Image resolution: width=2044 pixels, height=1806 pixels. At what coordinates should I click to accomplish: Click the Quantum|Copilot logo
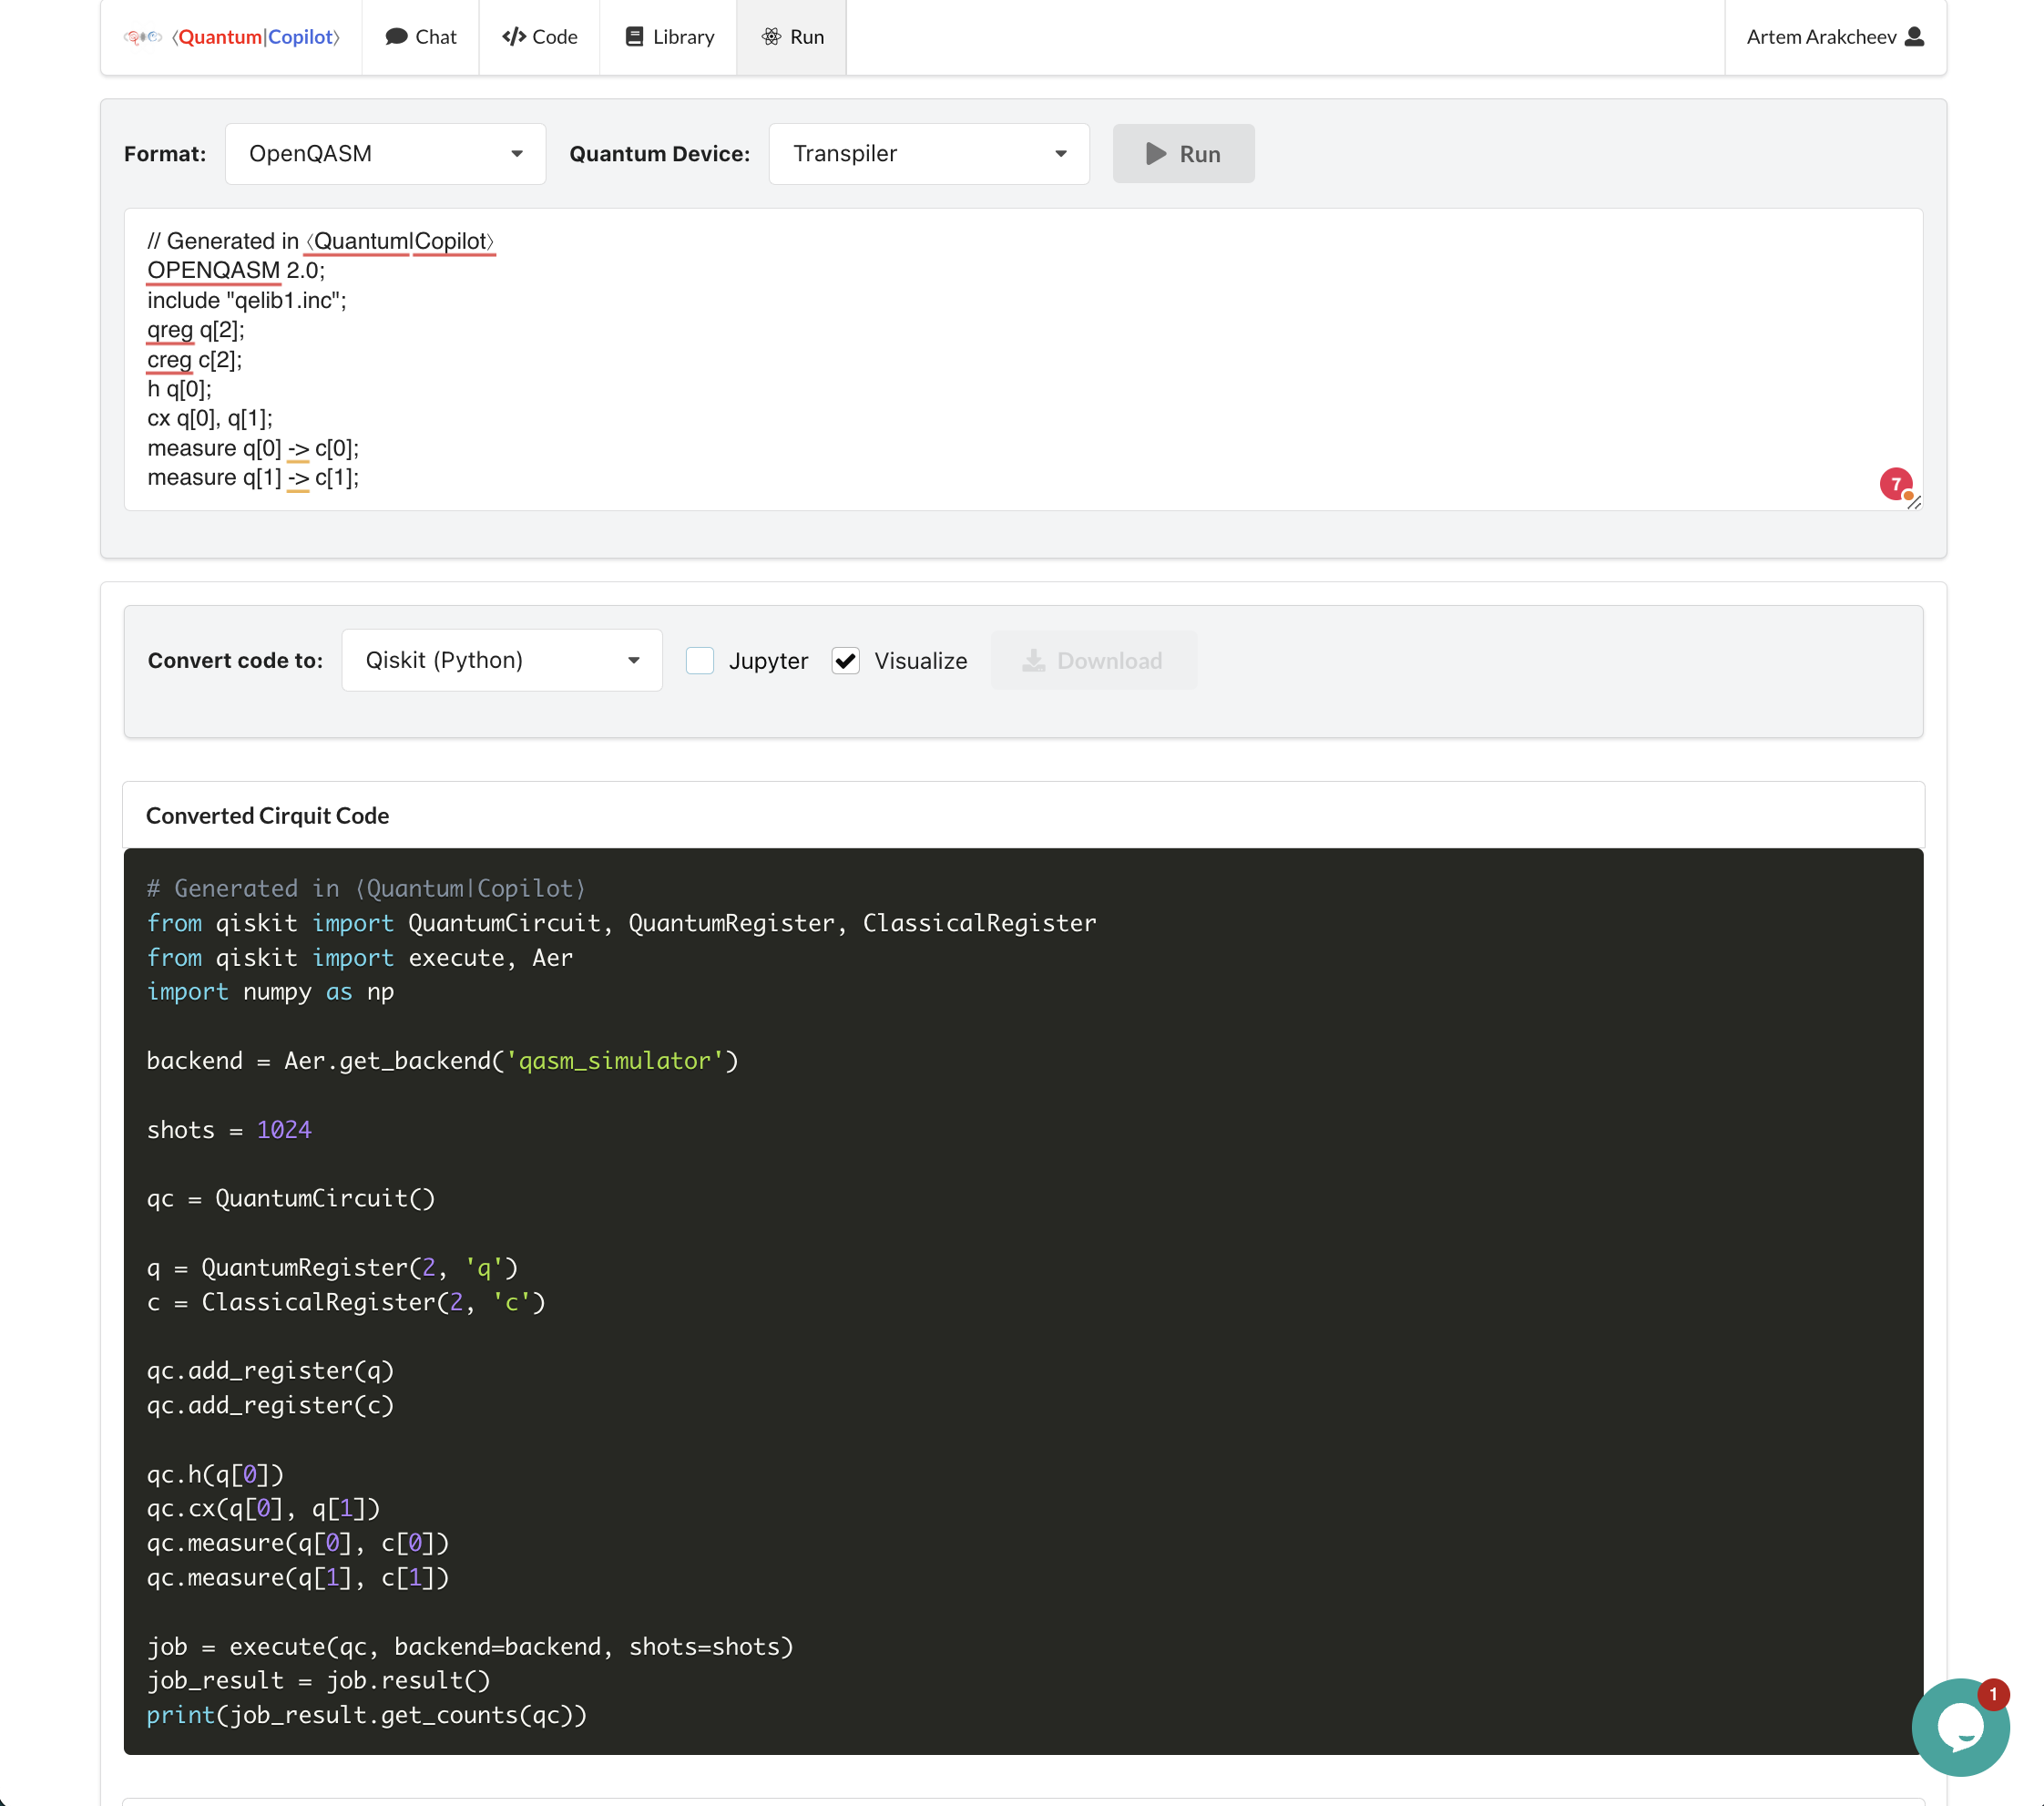point(232,37)
